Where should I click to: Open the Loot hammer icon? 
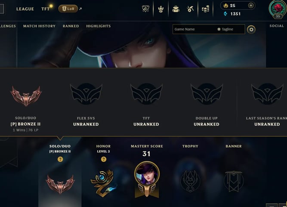tap(190, 9)
